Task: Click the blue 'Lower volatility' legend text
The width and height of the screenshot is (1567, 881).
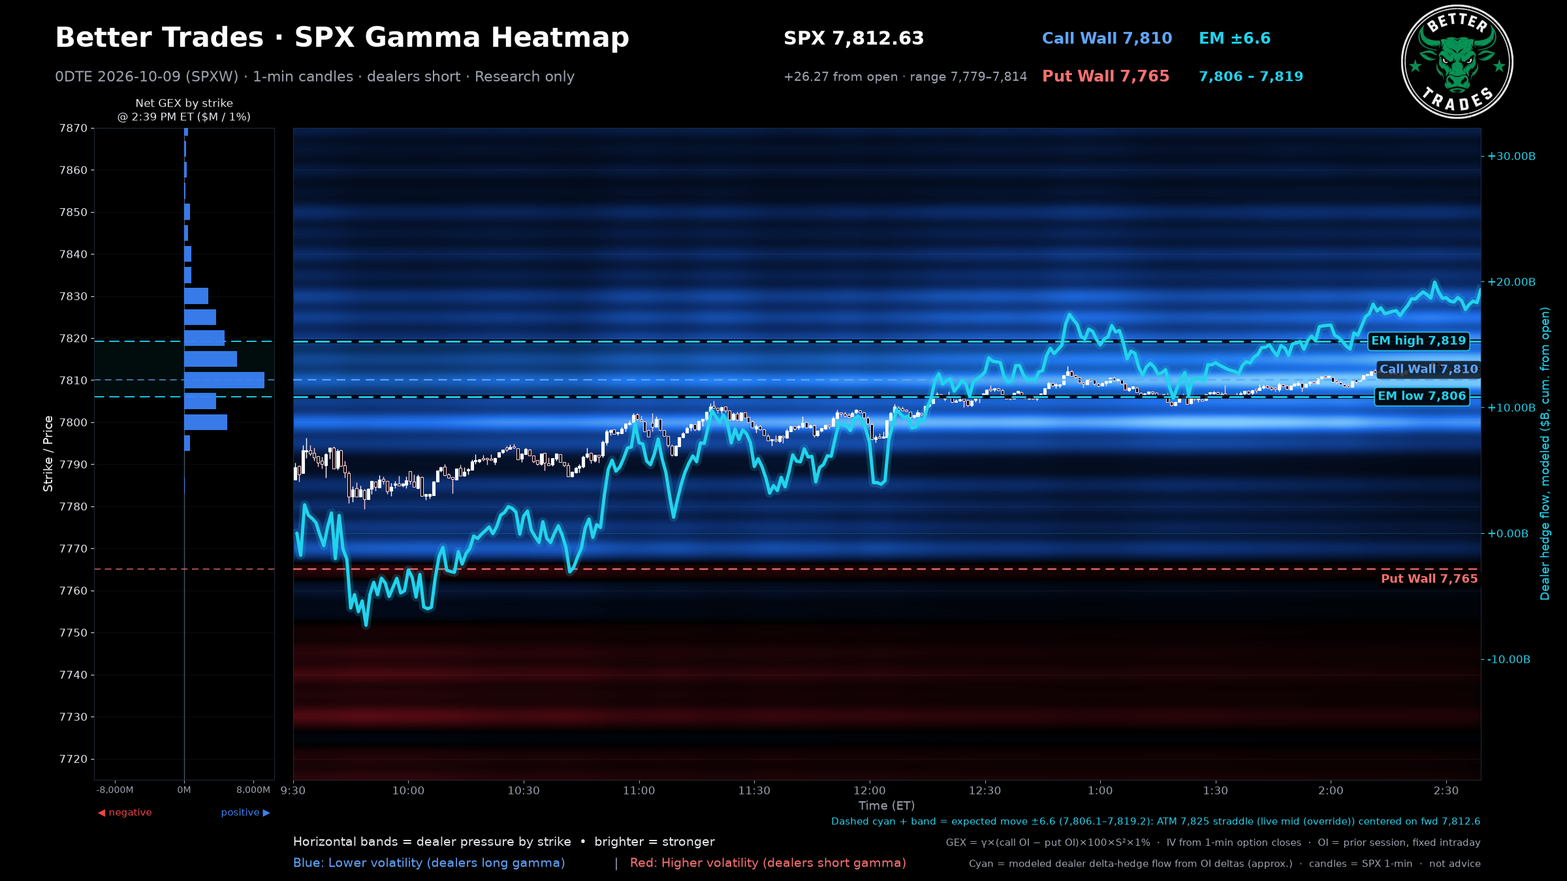Action: 429,863
